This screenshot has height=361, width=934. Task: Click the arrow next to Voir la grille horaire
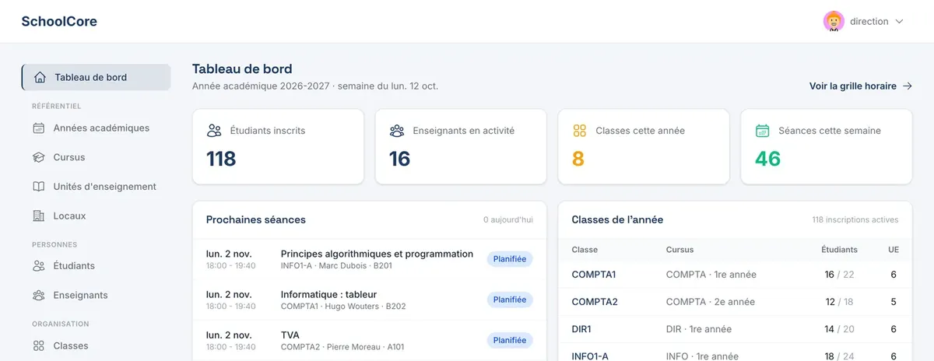[x=907, y=86]
